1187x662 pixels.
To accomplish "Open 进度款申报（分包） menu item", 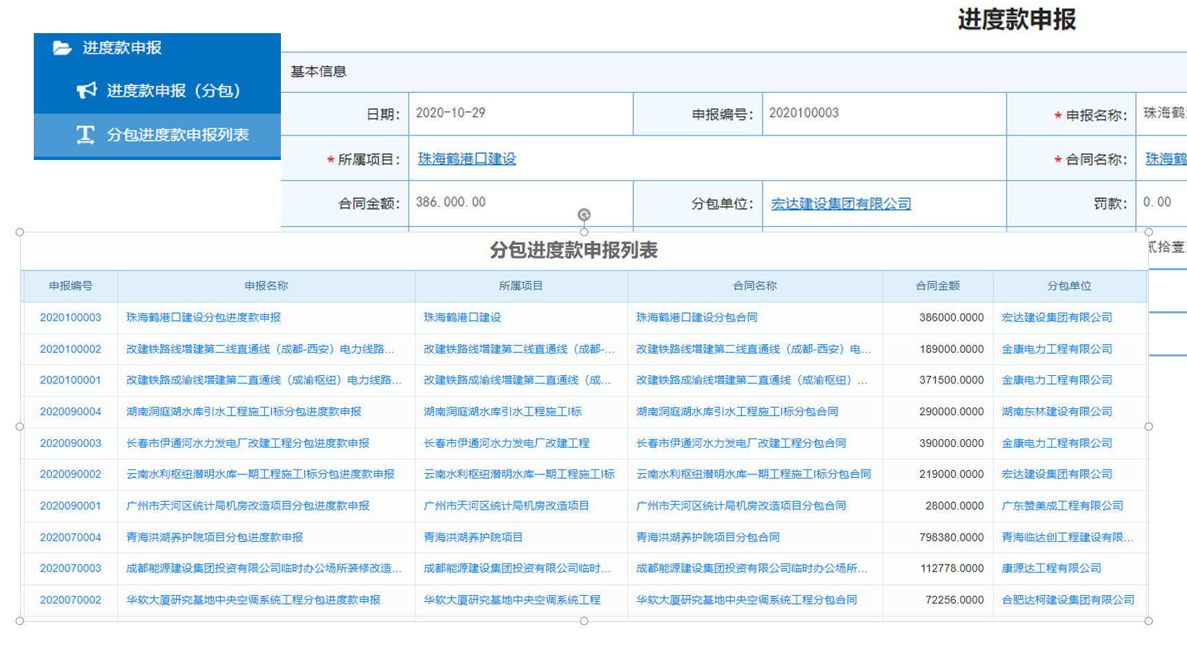I will 173,90.
